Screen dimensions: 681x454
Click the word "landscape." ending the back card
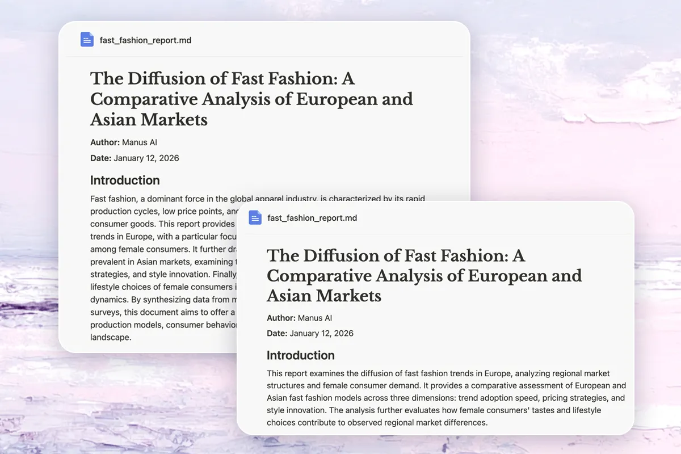(111, 337)
